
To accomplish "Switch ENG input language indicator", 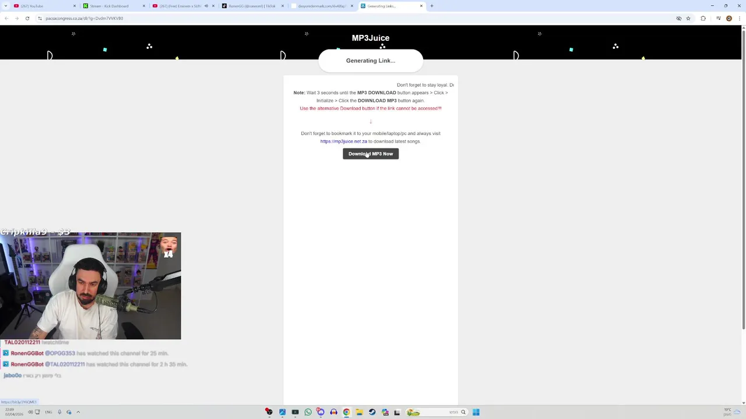I will tap(48, 412).
